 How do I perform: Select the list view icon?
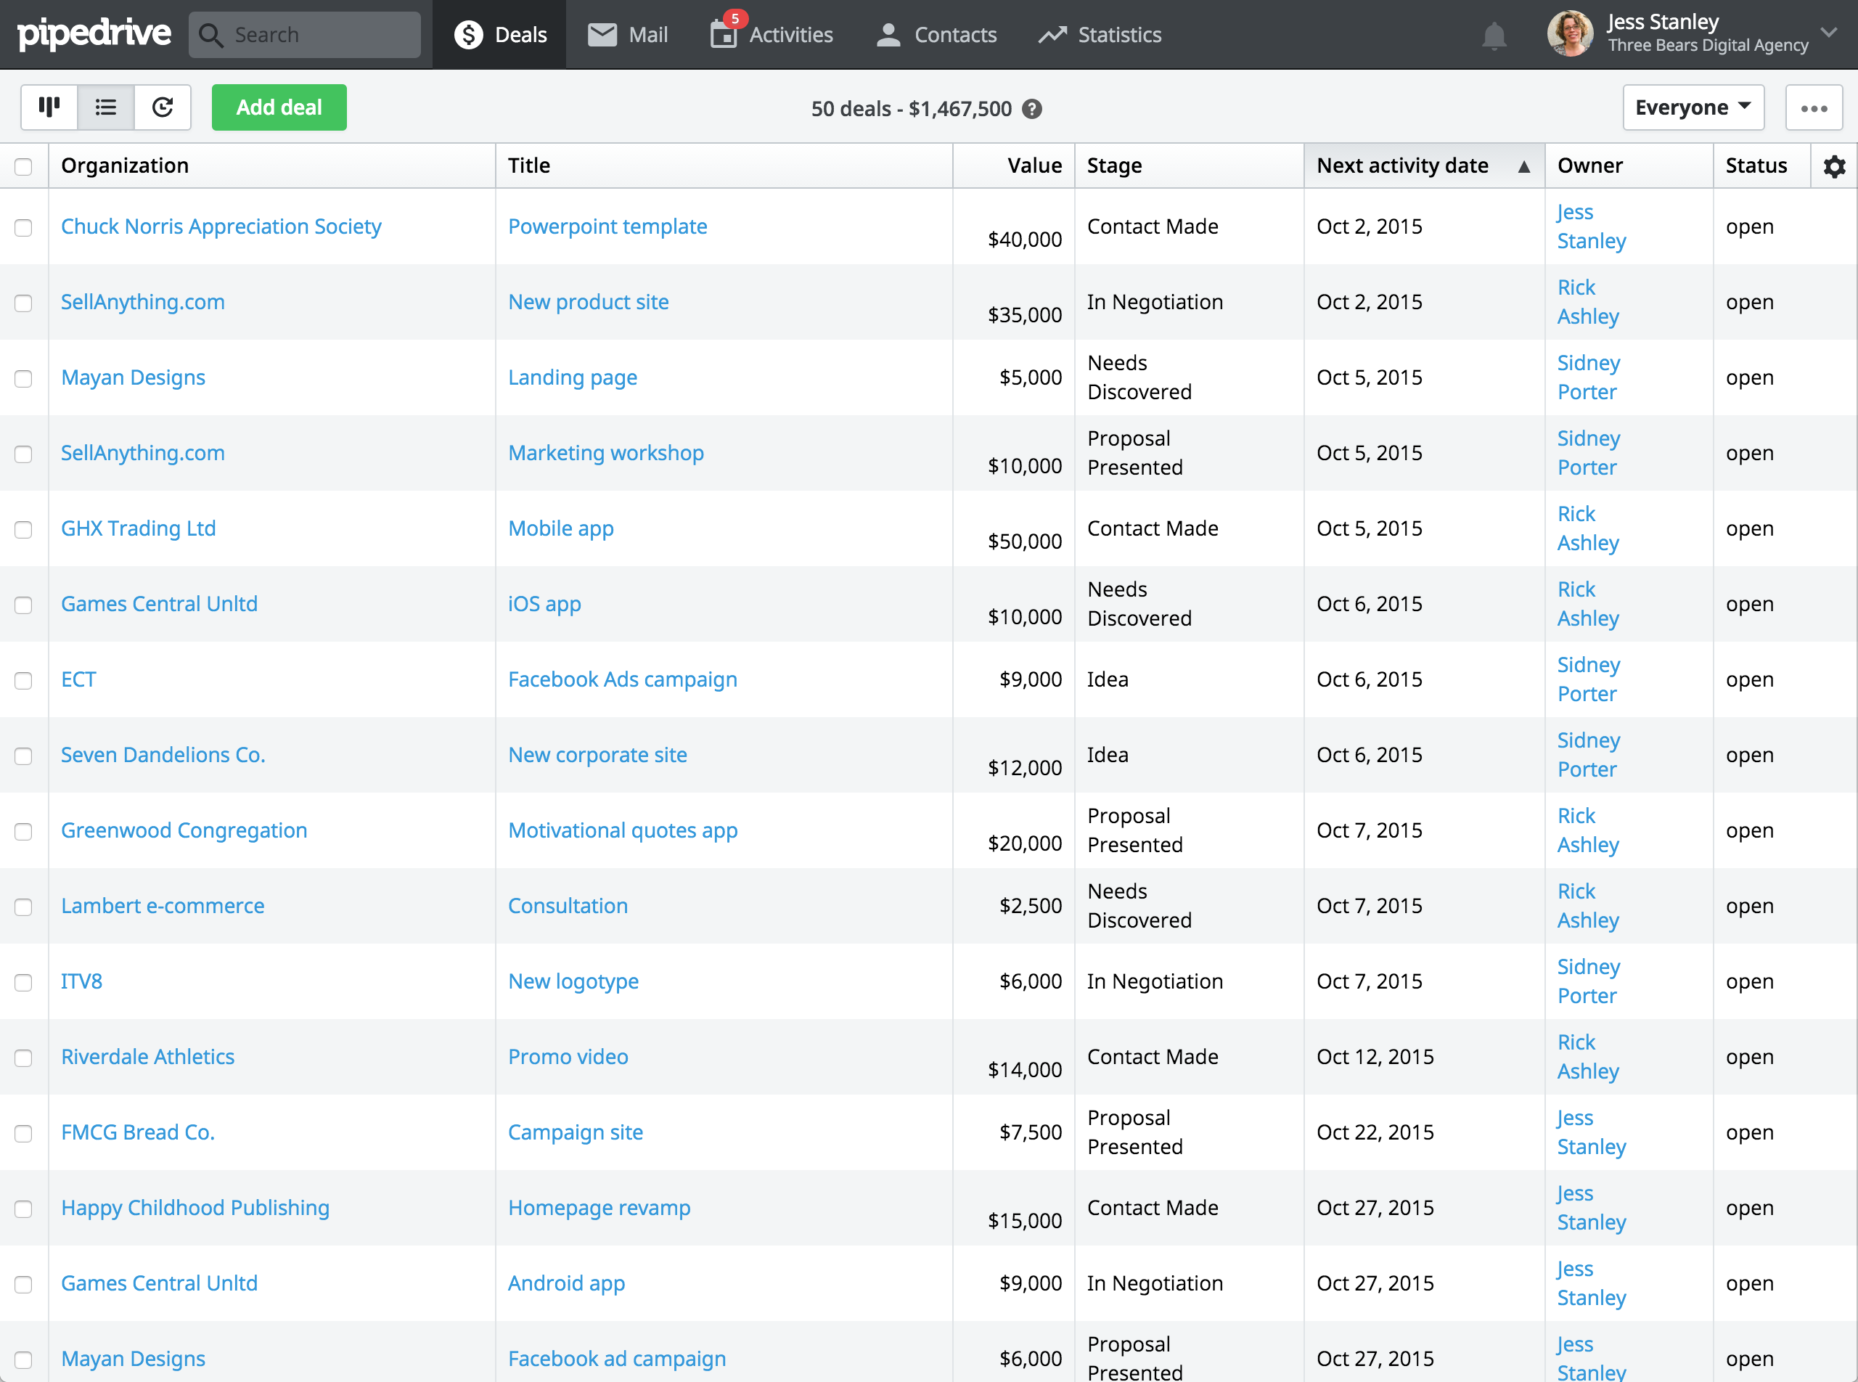pyautogui.click(x=106, y=107)
